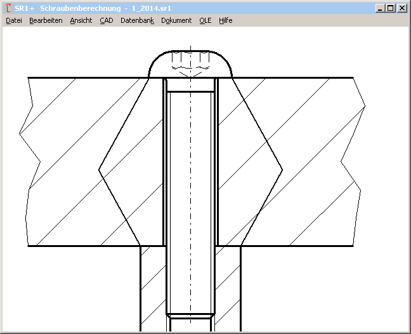Image resolution: width=411 pixels, height=334 pixels.
Task: Click the SR1+ application icon in title bar
Action: (8, 8)
